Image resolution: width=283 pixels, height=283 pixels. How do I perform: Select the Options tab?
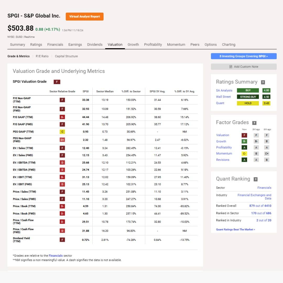(211, 45)
